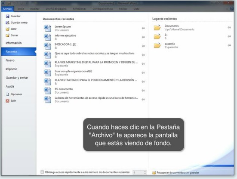Pin the La barra de herramientas document
Image resolution: width=237 pixels, height=179 pixels.
click(x=143, y=100)
